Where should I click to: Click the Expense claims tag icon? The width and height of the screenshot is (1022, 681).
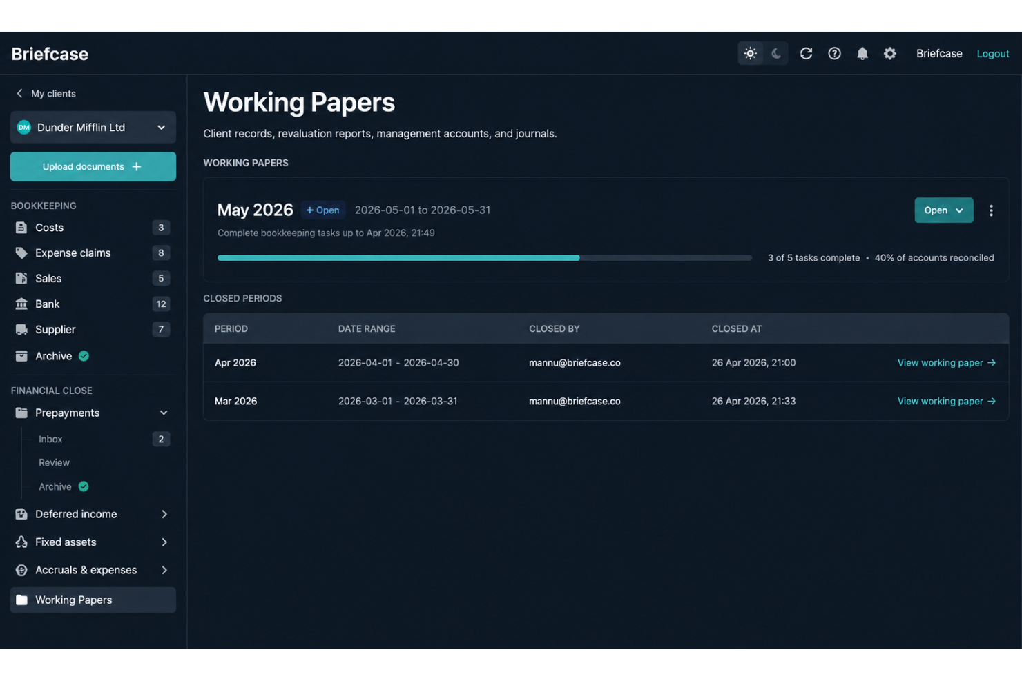point(21,253)
